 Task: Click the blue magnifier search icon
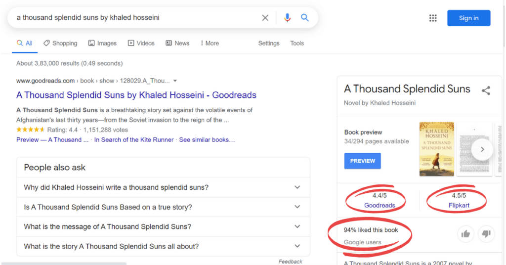[x=304, y=17]
